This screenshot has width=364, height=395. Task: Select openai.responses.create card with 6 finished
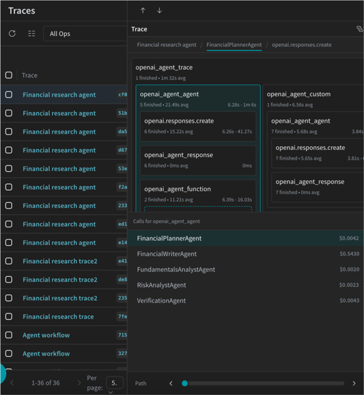(198, 126)
